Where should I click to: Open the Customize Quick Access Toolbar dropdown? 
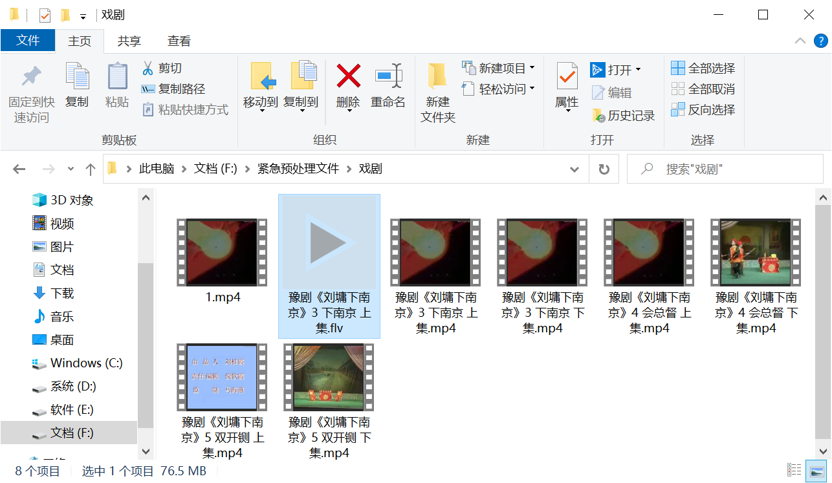coord(83,17)
